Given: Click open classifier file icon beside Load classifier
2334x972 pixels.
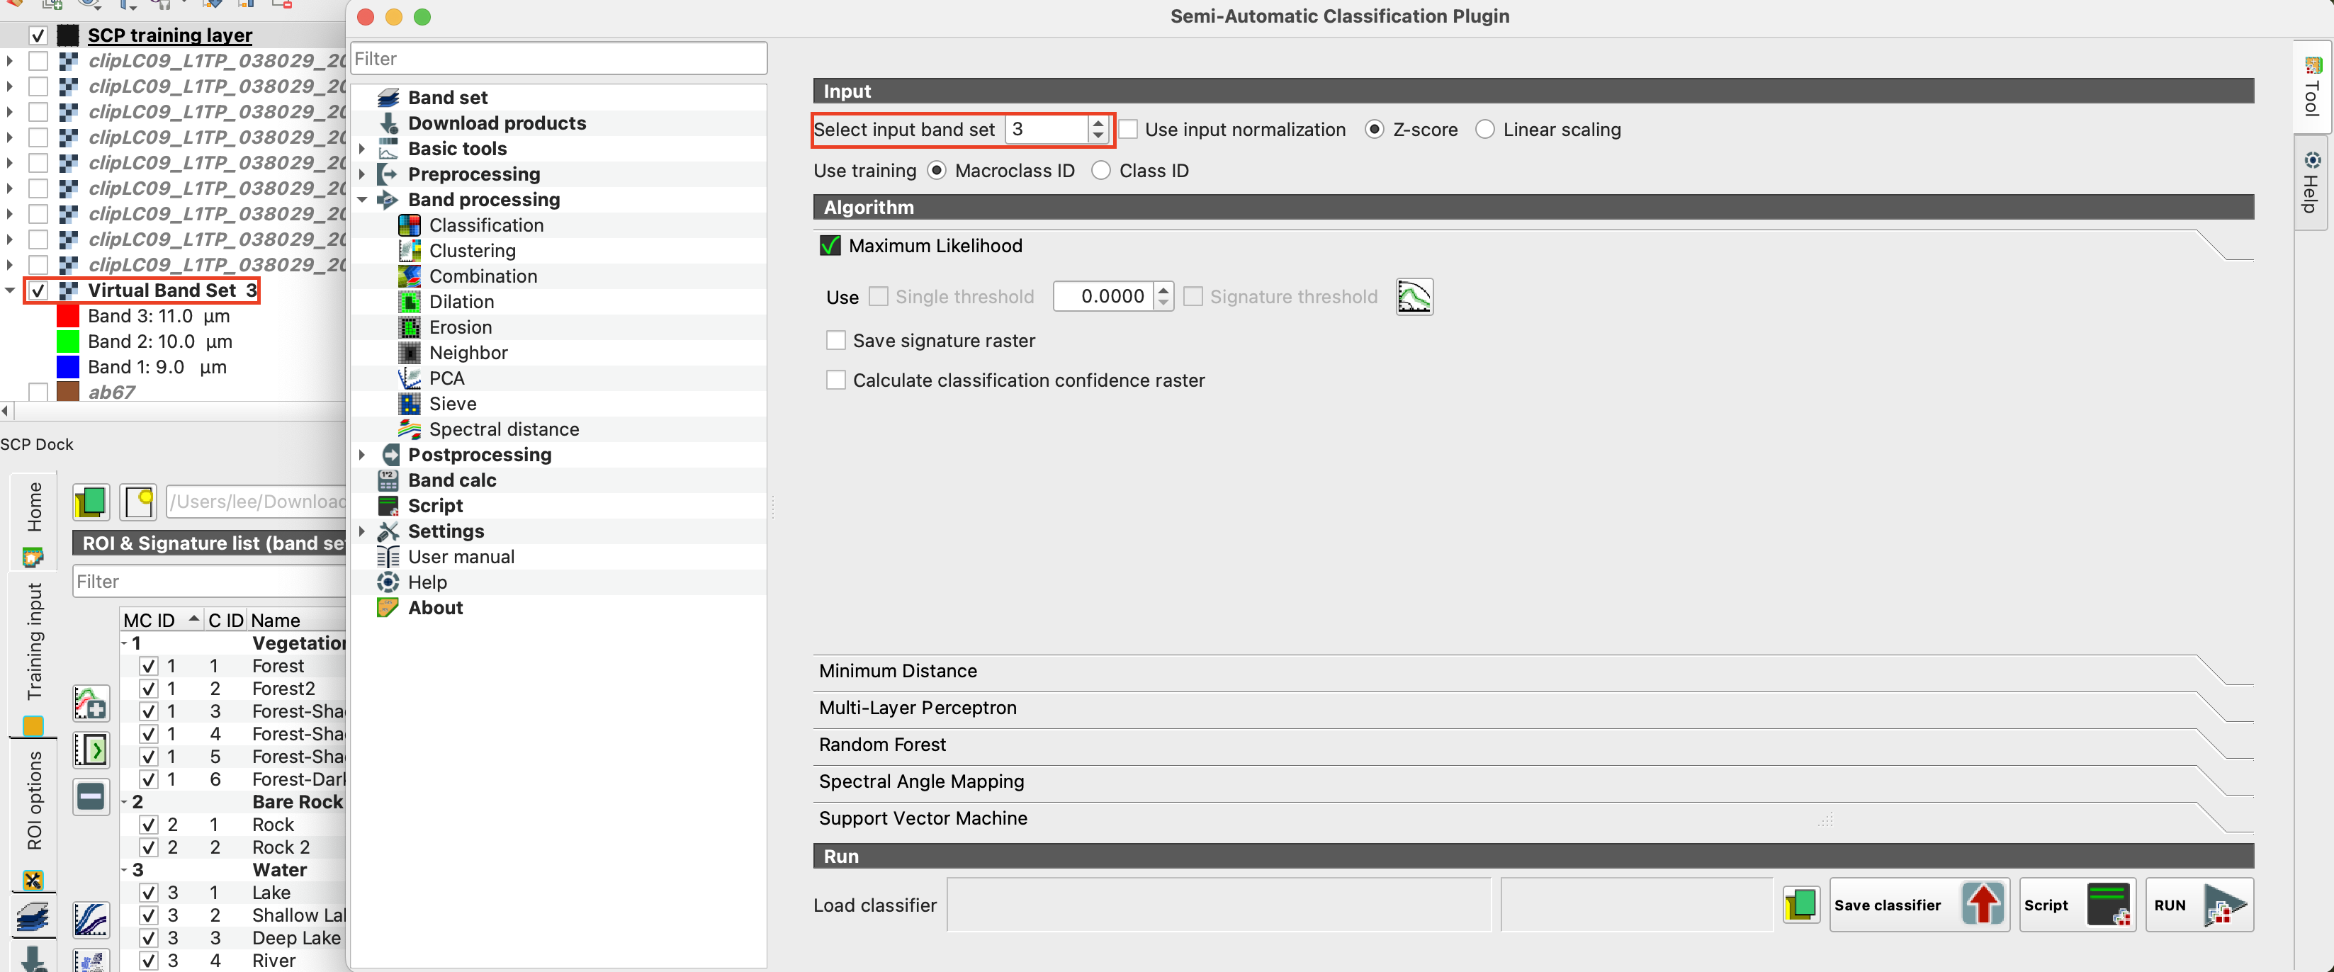Looking at the screenshot, I should click(x=1801, y=904).
